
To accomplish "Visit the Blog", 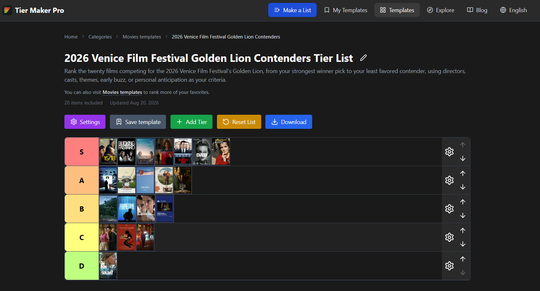I will [477, 10].
